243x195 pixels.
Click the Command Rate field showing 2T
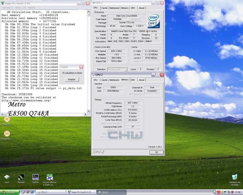click(133, 127)
